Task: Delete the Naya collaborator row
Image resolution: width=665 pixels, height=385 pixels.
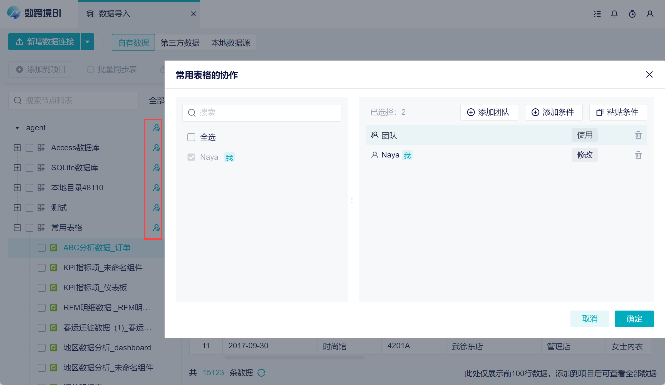Action: coord(638,155)
